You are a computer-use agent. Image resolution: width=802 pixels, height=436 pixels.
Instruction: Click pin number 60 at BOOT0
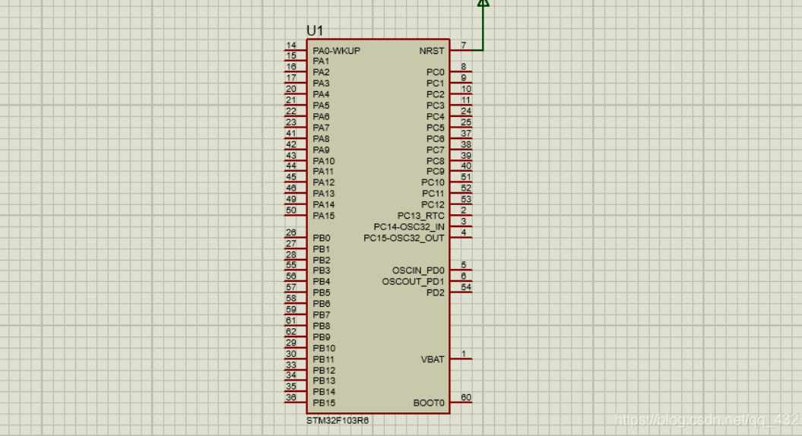[466, 397]
